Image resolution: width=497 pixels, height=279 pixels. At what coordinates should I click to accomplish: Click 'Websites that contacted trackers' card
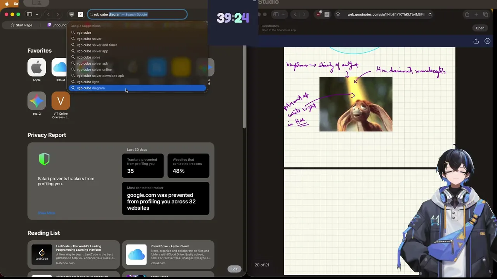pos(188,166)
